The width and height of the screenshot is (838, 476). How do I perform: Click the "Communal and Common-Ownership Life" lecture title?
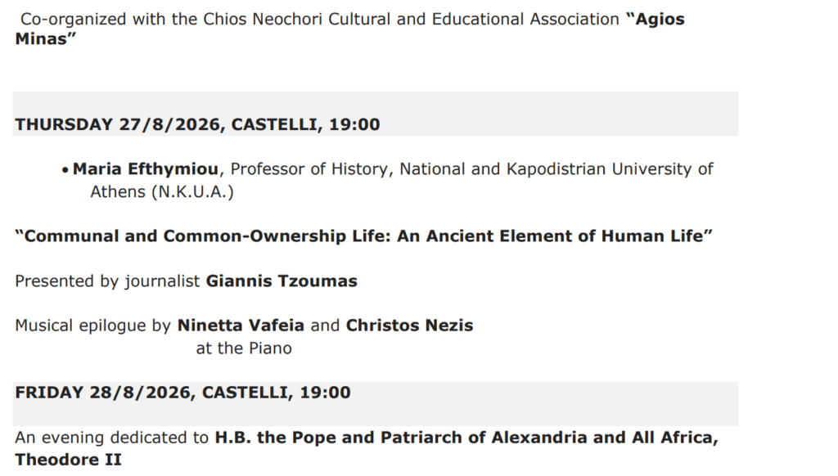[363, 236]
